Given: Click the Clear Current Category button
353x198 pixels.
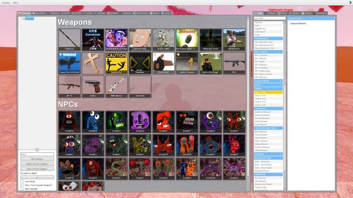Looking at the screenshot, I should 37,169.
